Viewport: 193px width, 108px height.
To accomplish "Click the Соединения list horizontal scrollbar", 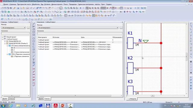I will (75, 95).
